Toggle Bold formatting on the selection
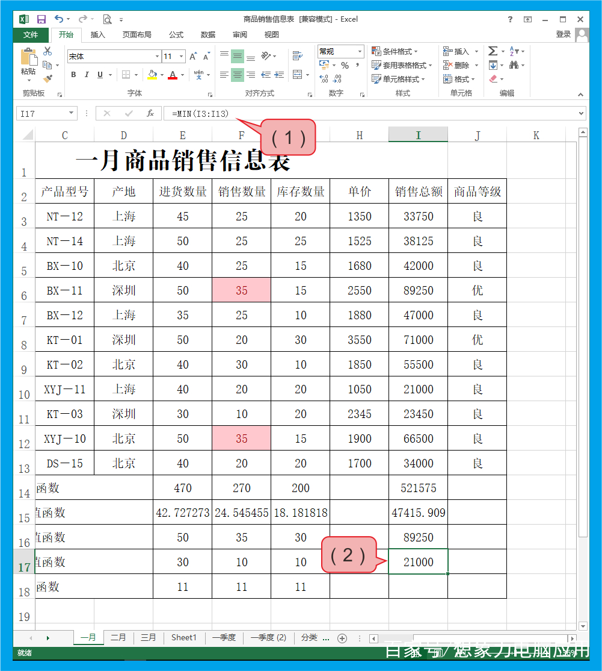Screen dimensions: 602x671 pyautogui.click(x=73, y=73)
